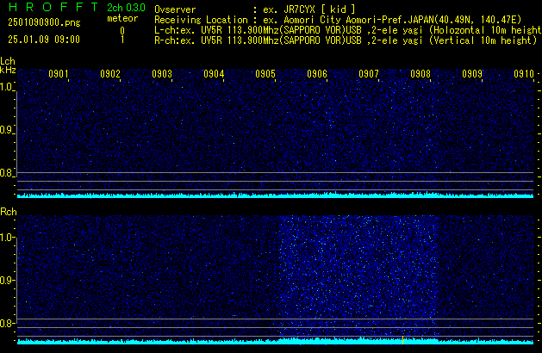Click the meteor count value 0
Screen dimensions: 542x353
click(x=122, y=31)
